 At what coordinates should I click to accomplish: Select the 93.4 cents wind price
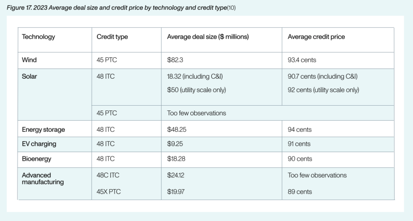point(302,60)
